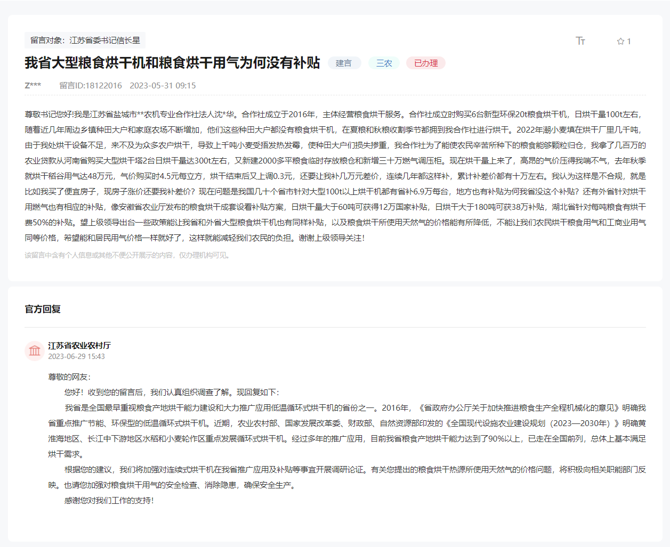This screenshot has width=670, height=547.
Task: Toggle the 已办理 processing status filter
Action: coord(425,63)
